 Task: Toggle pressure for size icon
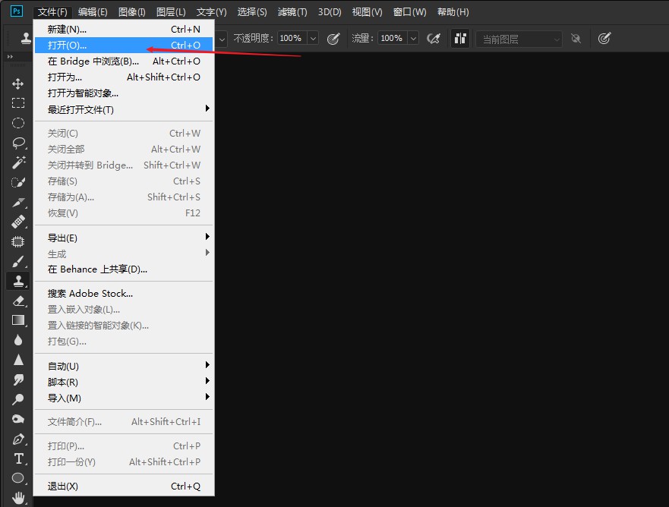(604, 39)
